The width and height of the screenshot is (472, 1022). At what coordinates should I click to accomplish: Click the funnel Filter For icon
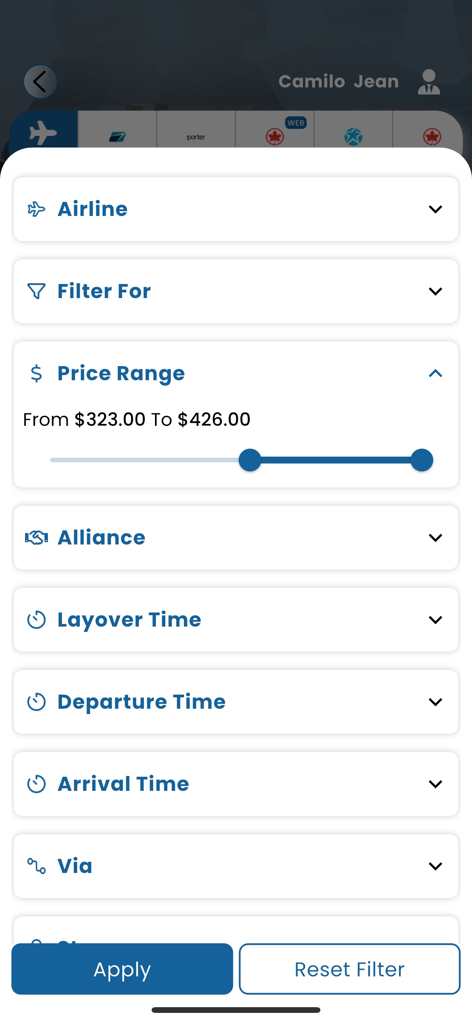click(36, 291)
